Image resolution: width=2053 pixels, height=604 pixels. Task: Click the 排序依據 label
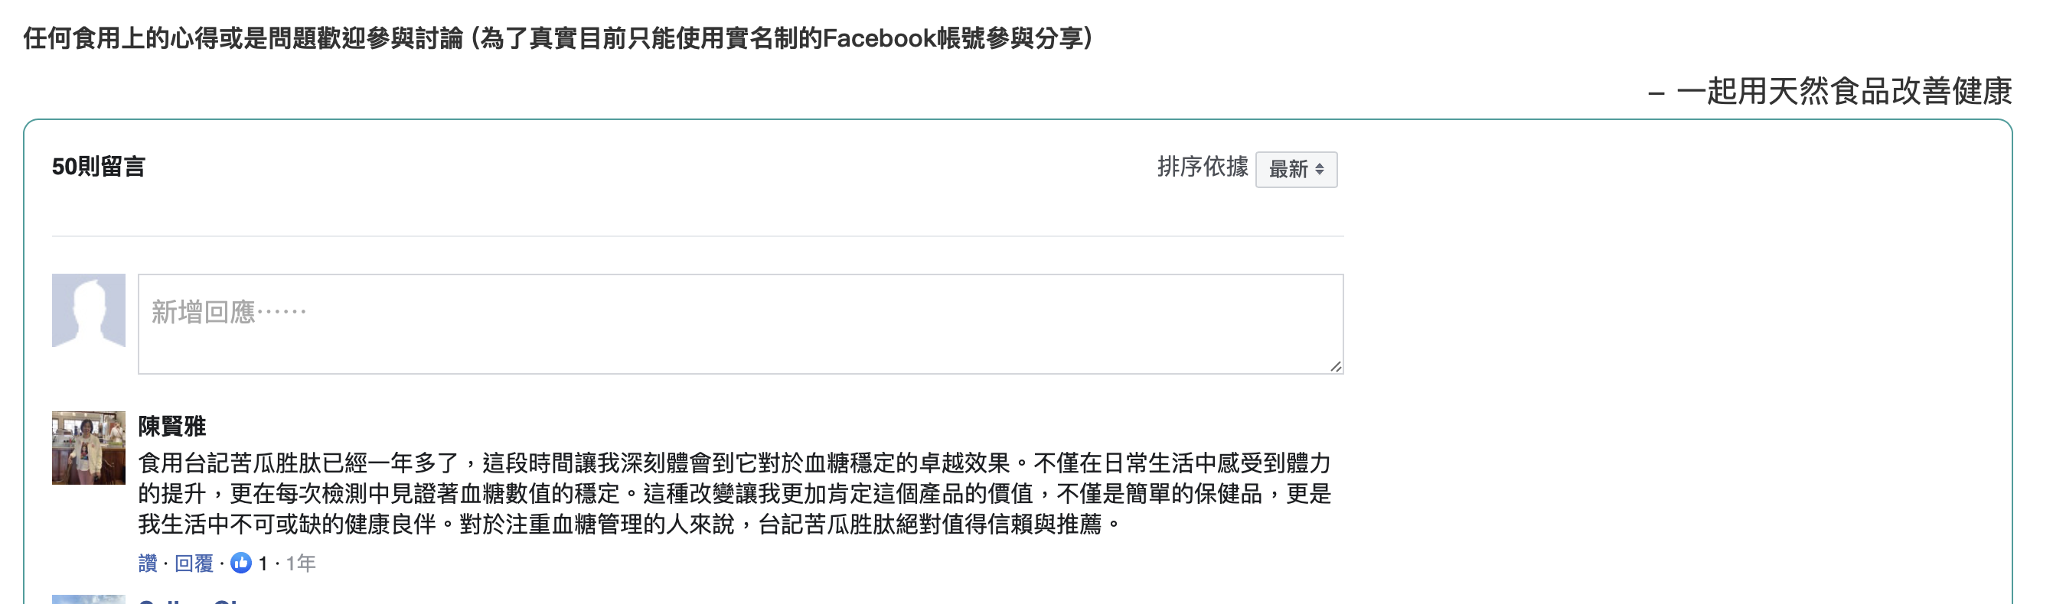pyautogui.click(x=1202, y=167)
